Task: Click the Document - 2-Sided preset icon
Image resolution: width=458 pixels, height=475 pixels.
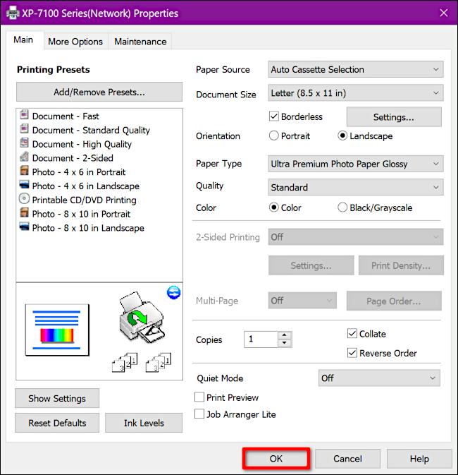Action: [x=24, y=157]
